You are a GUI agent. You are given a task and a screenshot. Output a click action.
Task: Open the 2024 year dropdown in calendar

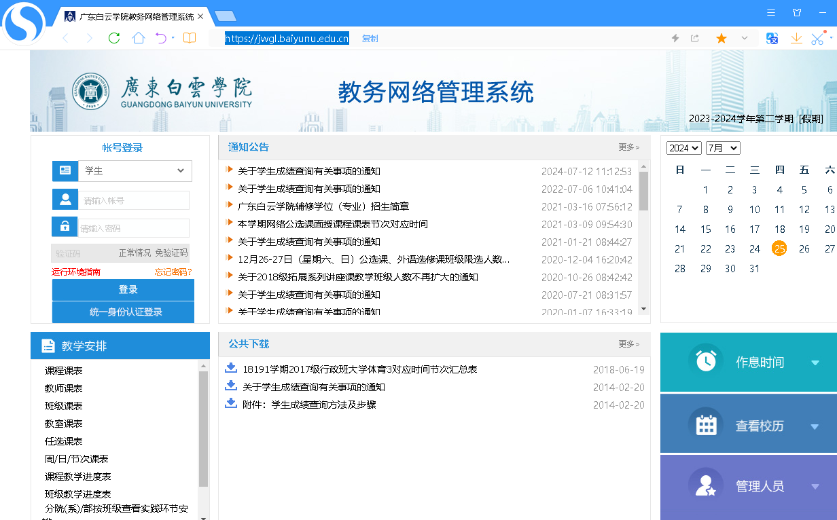coord(683,148)
